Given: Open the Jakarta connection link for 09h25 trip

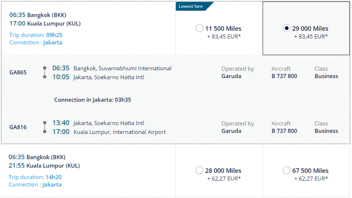Looking at the screenshot, I should [x=53, y=43].
